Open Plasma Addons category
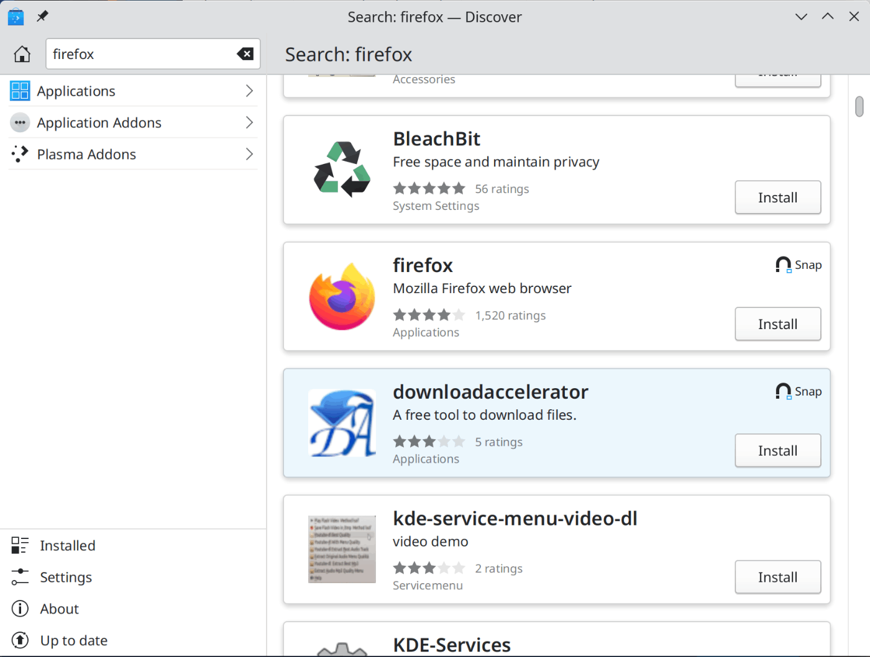This screenshot has height=657, width=870. tap(133, 154)
